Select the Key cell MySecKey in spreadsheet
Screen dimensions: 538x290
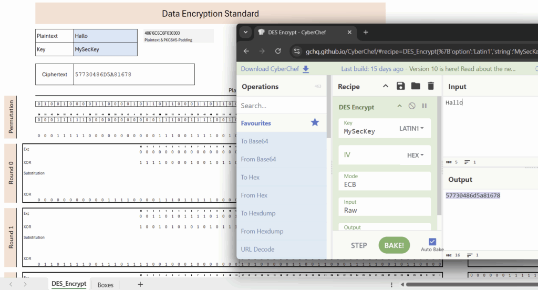pyautogui.click(x=105, y=49)
